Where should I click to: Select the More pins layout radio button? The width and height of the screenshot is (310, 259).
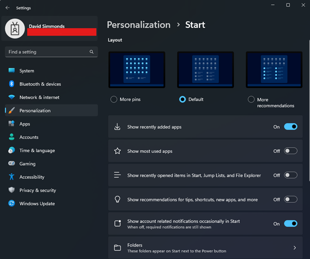114,99
